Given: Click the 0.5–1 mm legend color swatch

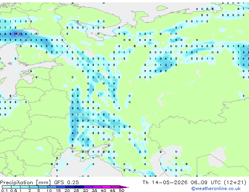Looking at the screenshot, I should tap(16, 187).
